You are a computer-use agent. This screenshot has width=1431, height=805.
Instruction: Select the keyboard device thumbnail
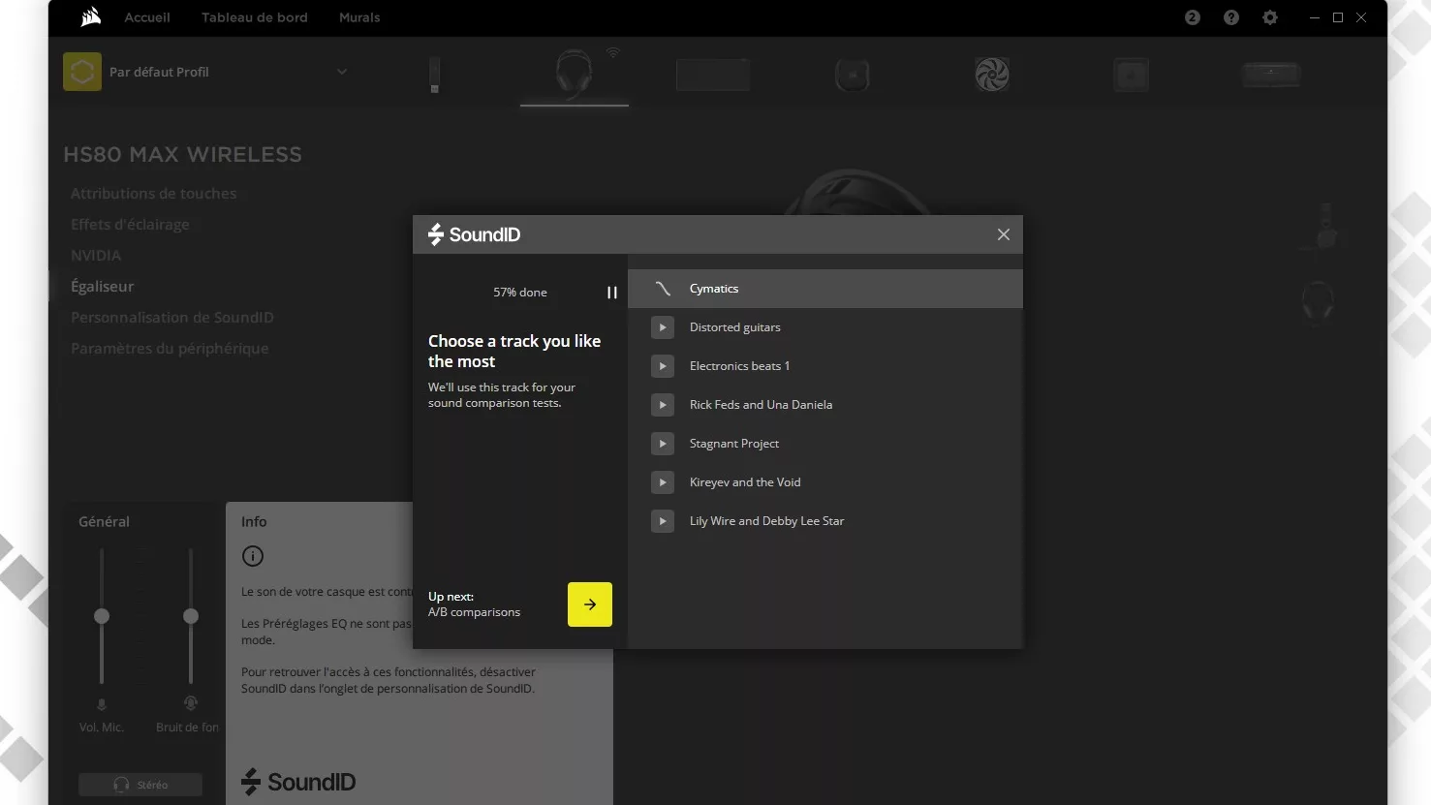(713, 75)
